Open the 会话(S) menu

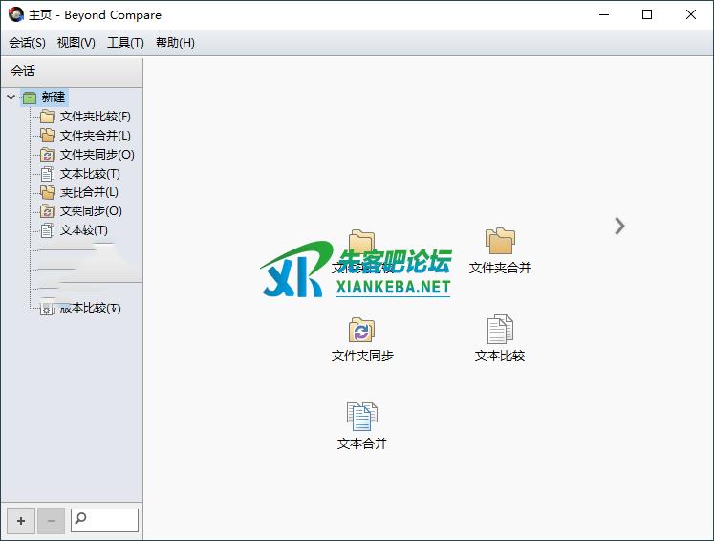(x=27, y=43)
